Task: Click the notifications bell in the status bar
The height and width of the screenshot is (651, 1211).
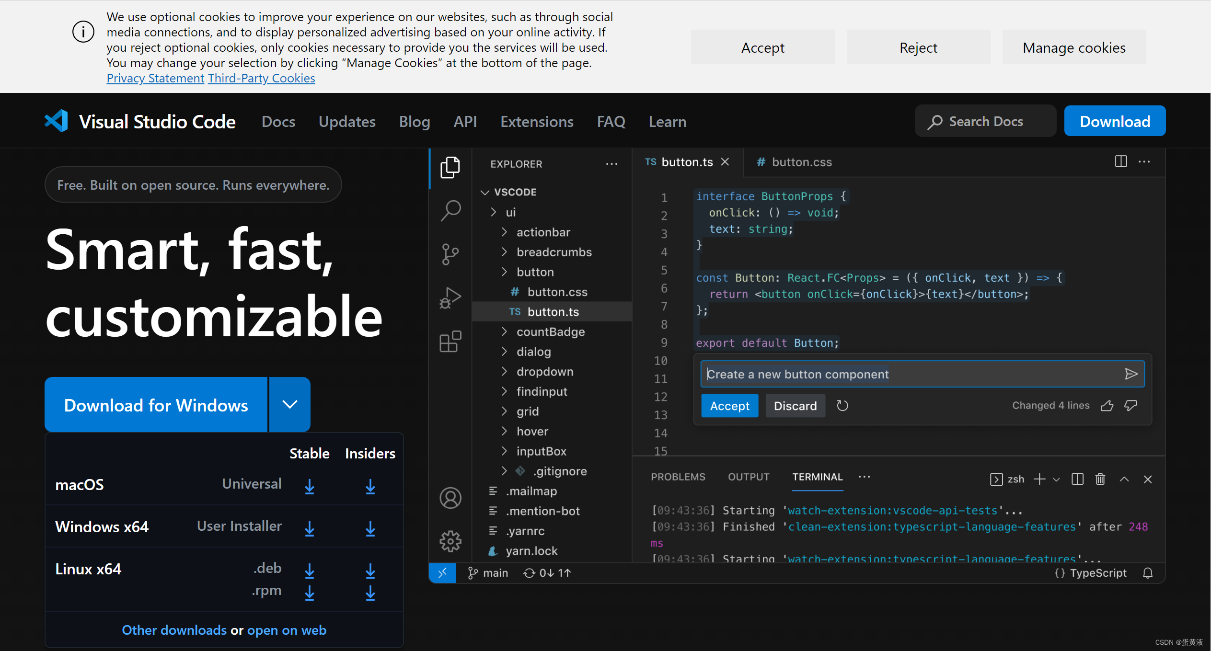Action: [x=1148, y=572]
